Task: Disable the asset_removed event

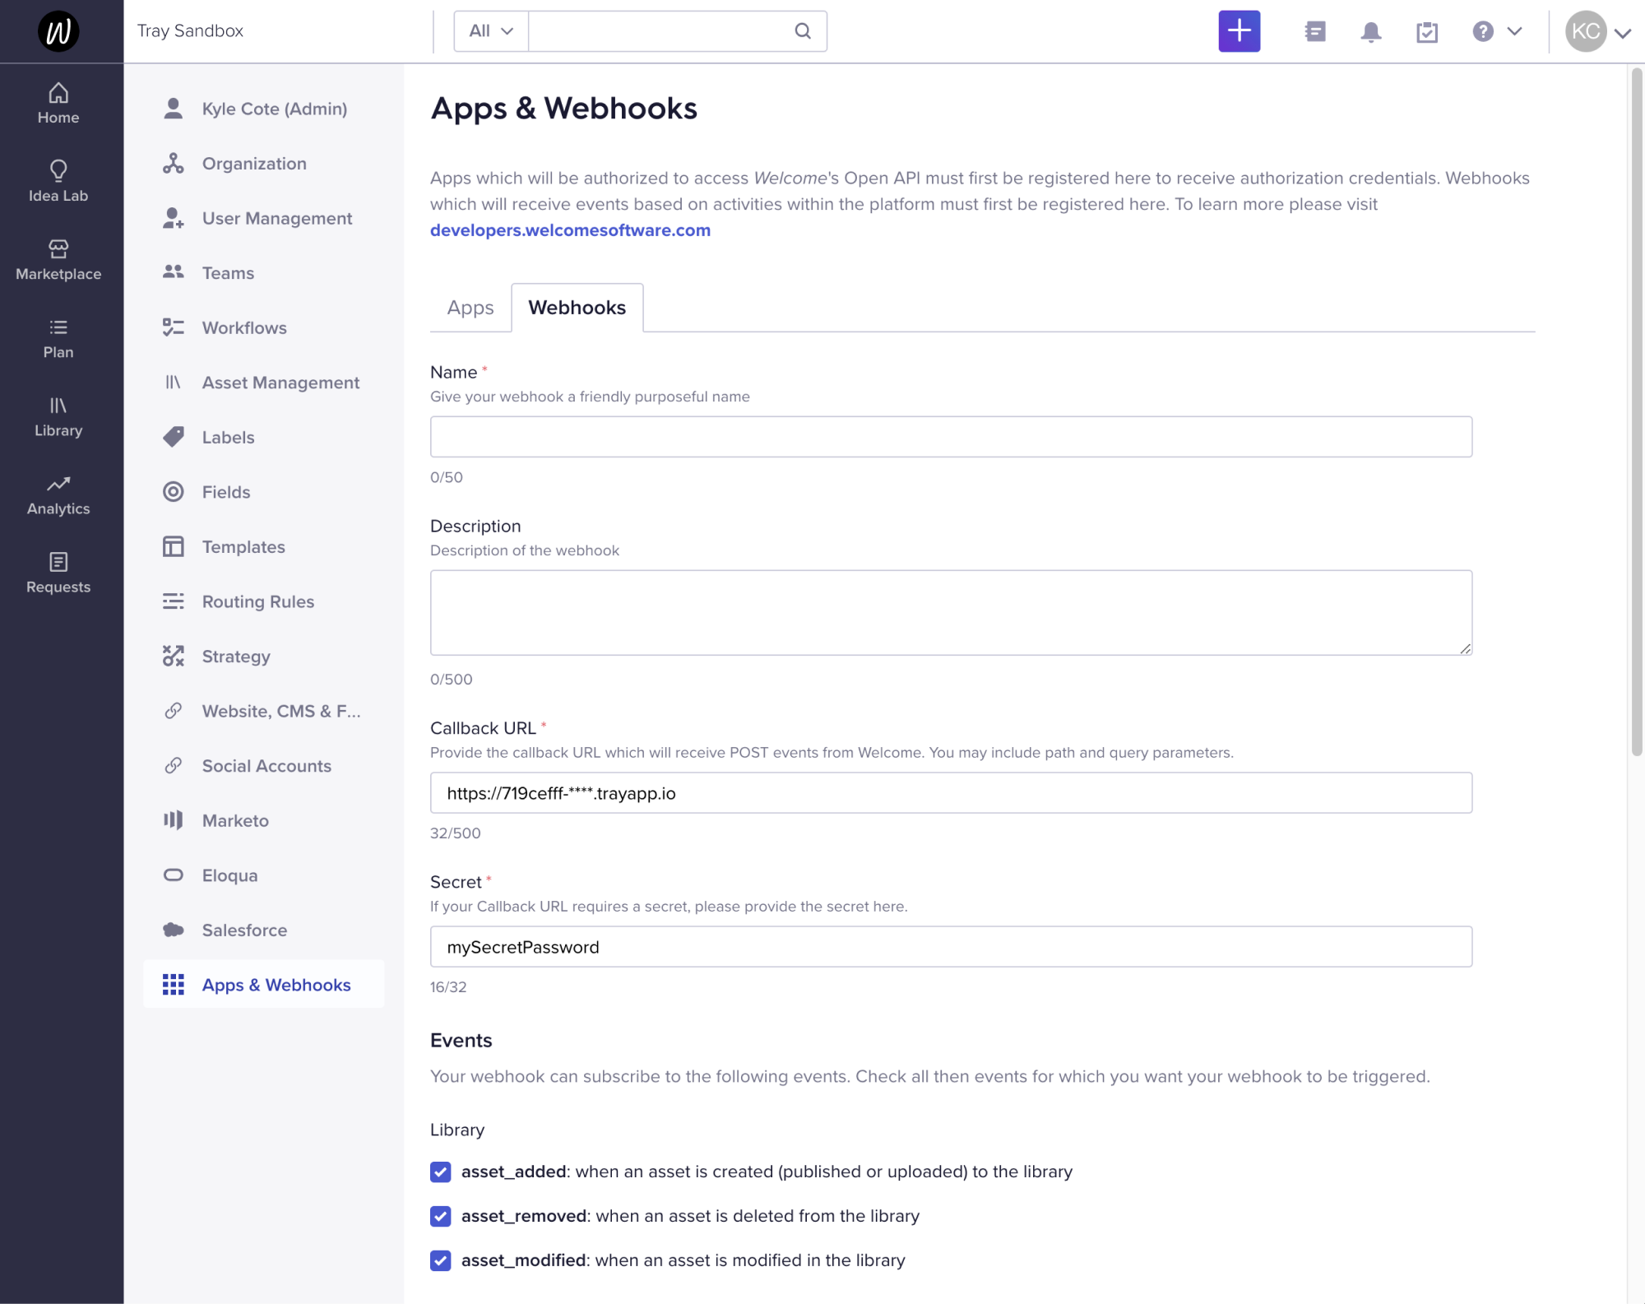Action: (440, 1216)
